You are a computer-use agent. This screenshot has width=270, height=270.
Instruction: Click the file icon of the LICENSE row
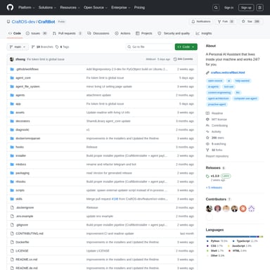coord(12,251)
